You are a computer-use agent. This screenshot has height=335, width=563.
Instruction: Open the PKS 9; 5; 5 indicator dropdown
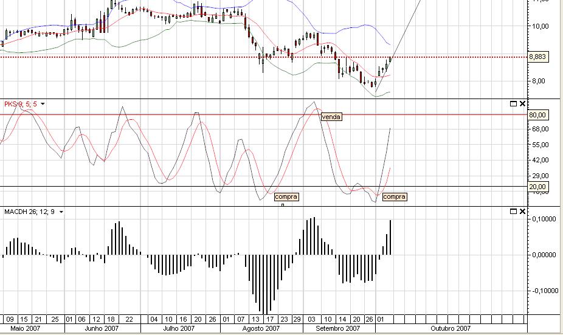[43, 104]
